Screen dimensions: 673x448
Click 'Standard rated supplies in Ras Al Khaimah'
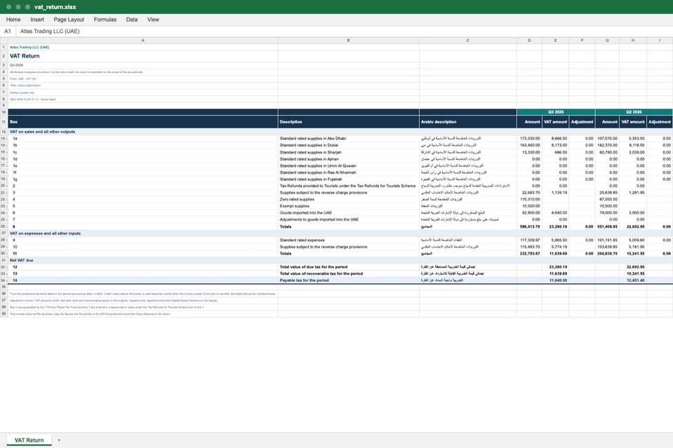tap(348, 172)
